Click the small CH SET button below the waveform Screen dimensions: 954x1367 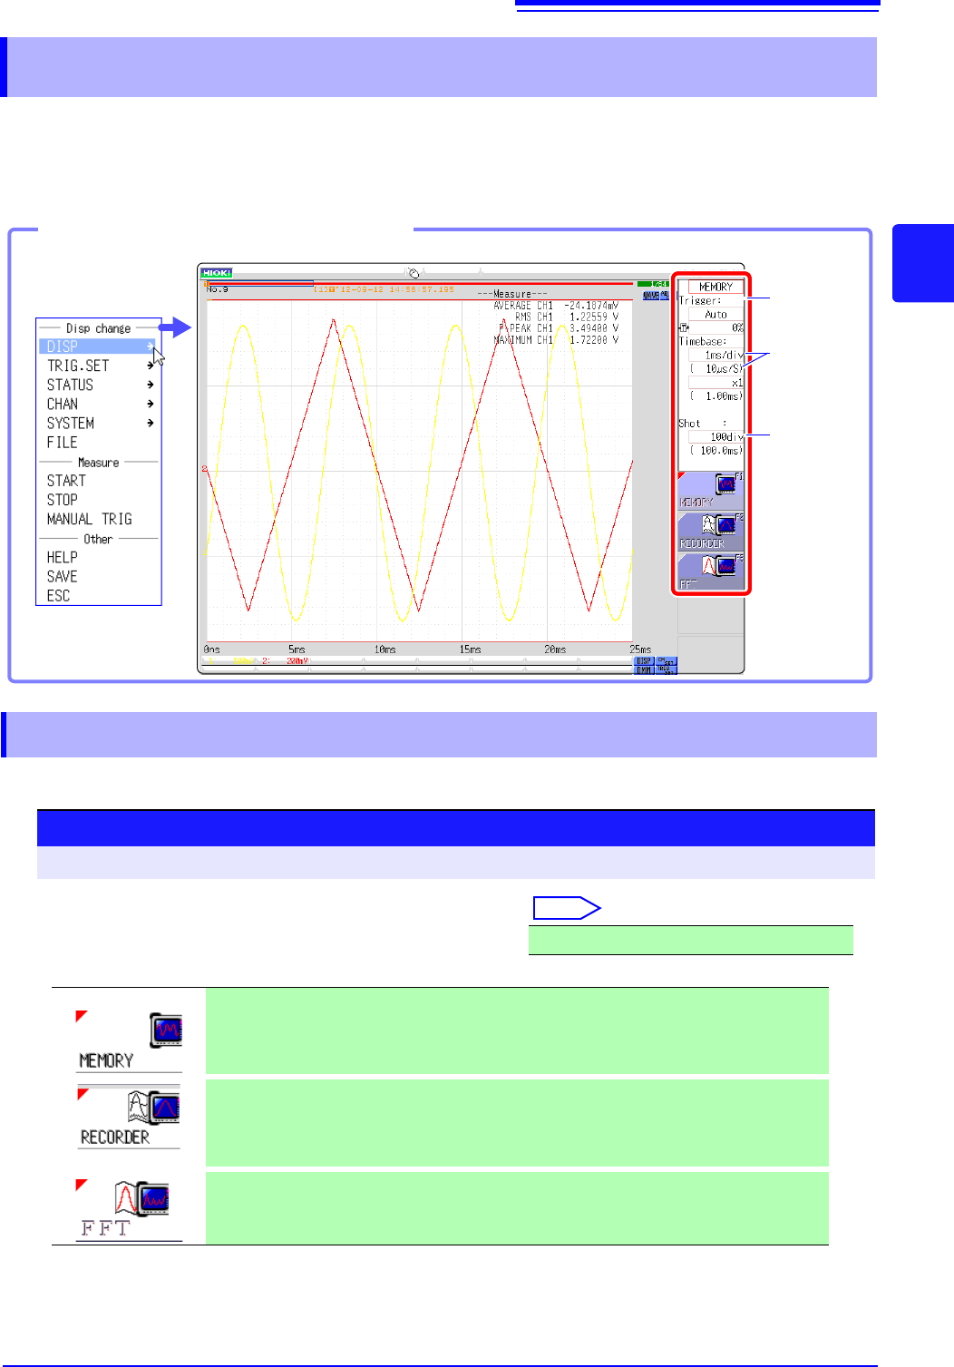tap(667, 661)
